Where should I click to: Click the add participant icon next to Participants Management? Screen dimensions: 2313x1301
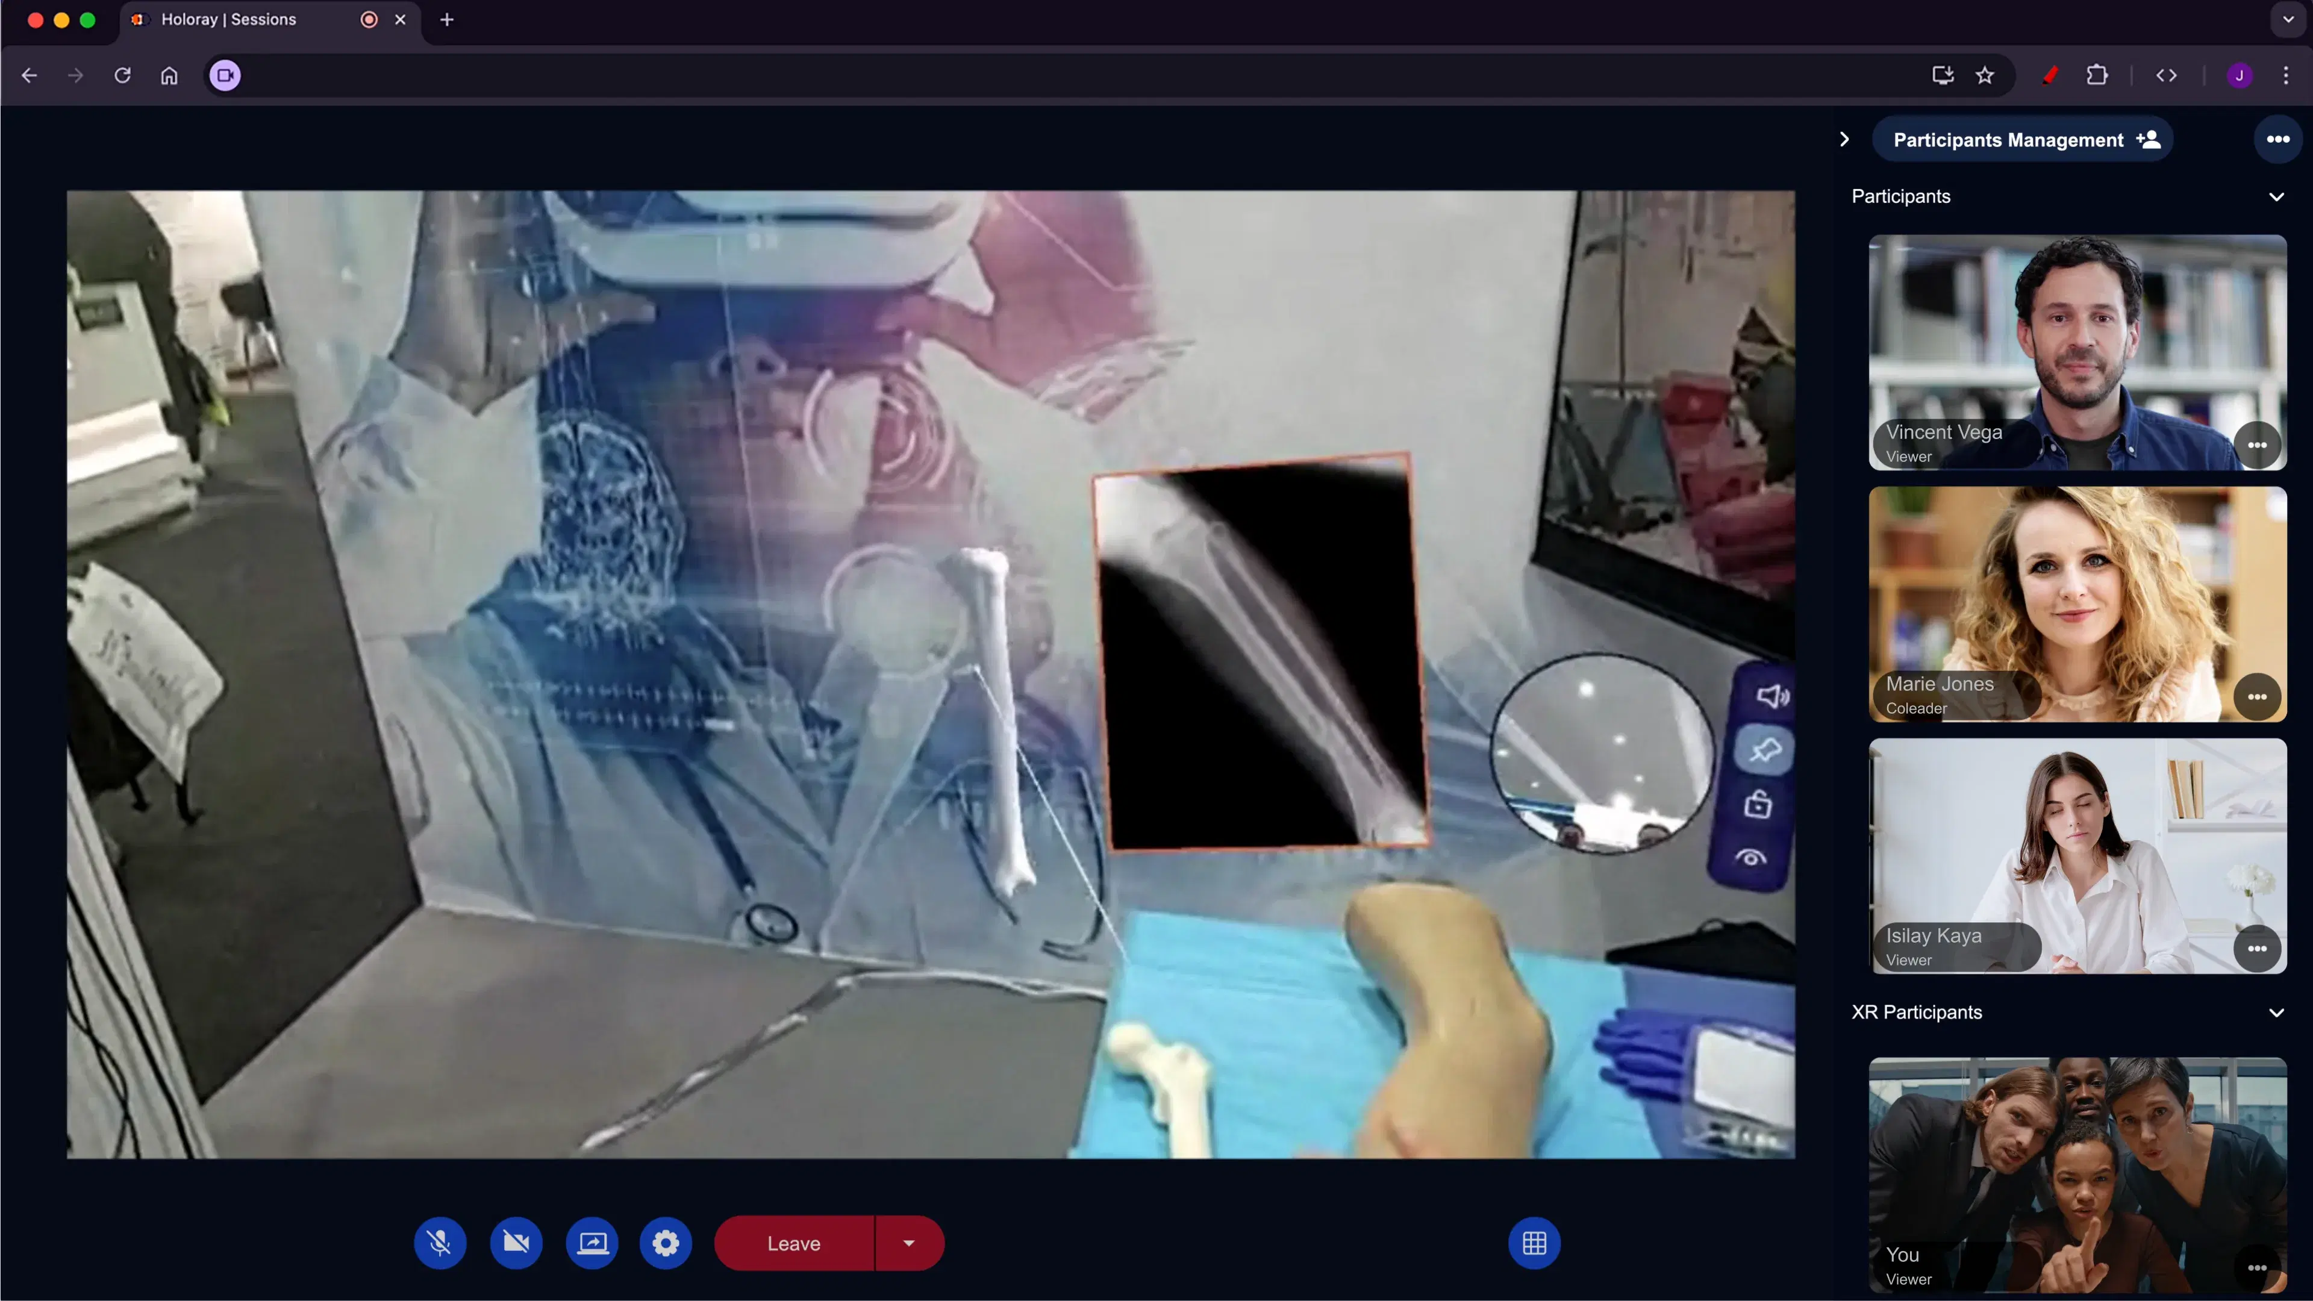(x=2150, y=139)
